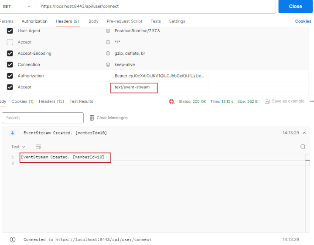
Task: Click Save as example label
Action: coord(288,101)
